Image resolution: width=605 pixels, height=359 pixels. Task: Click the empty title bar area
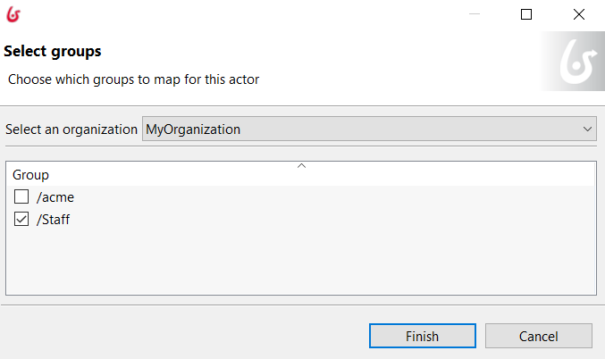pyautogui.click(x=239, y=14)
